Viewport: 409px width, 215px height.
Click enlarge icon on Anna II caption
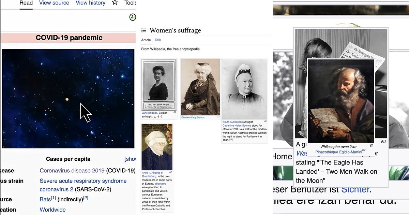pyautogui.click(x=170, y=172)
